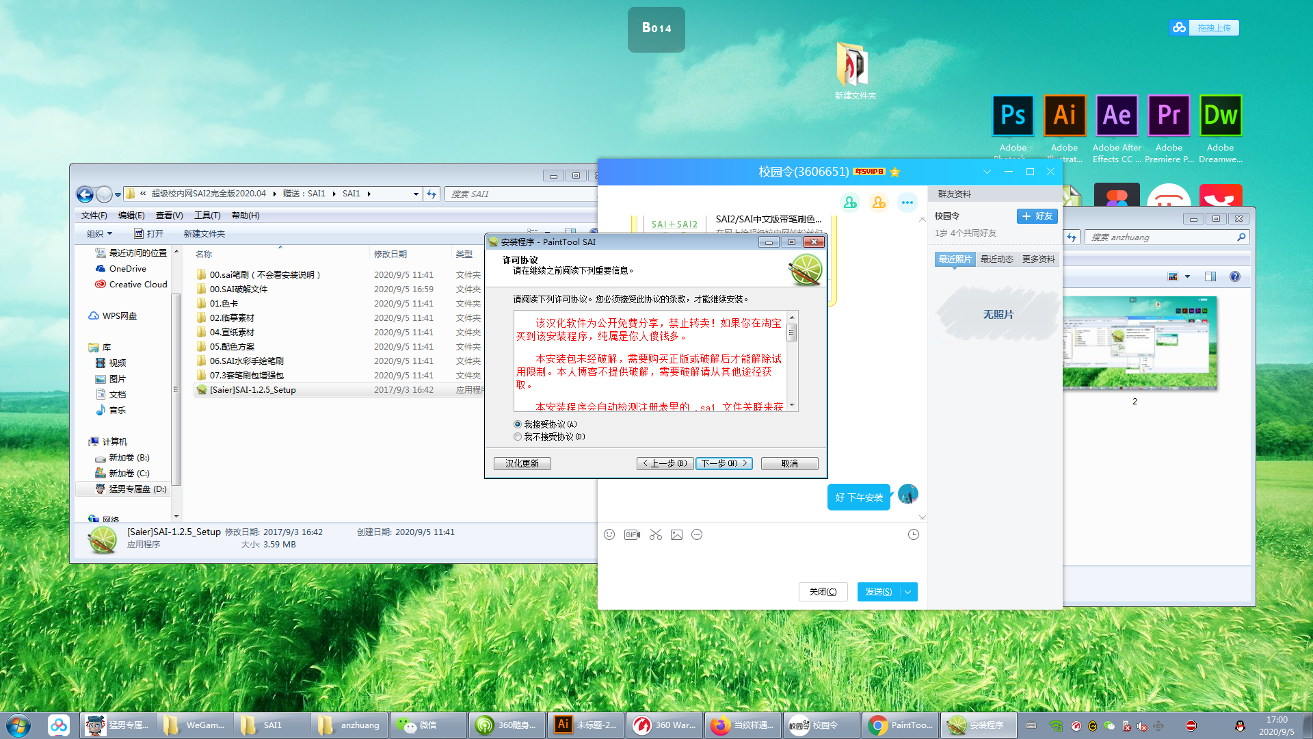
Task: Click the emoji smiley icon in chat
Action: point(609,534)
